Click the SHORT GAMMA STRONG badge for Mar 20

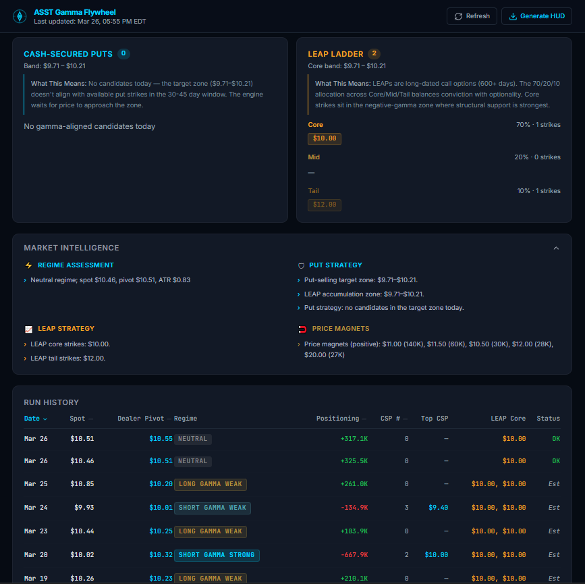click(x=217, y=555)
